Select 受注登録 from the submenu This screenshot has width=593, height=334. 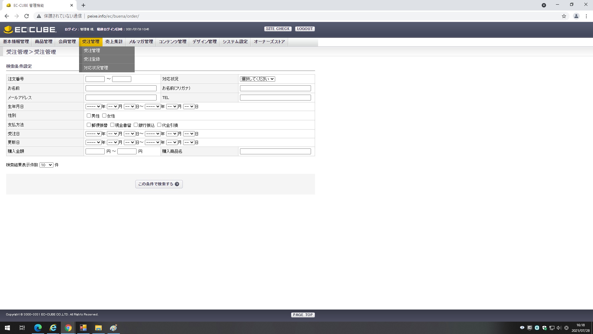92,59
